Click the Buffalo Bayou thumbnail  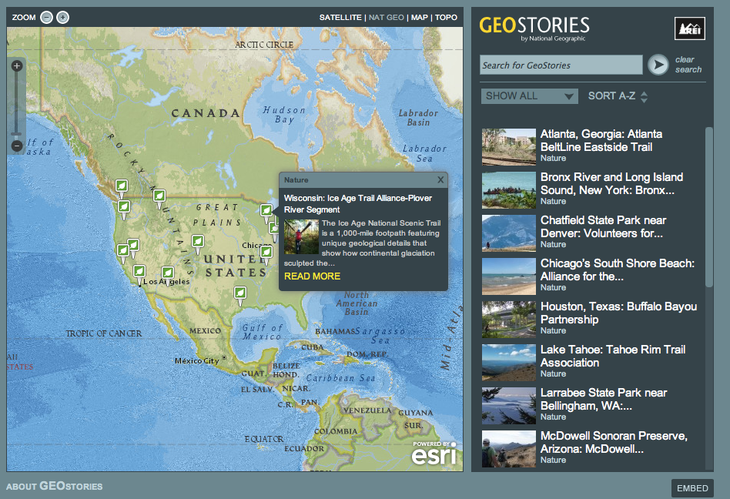tap(509, 320)
